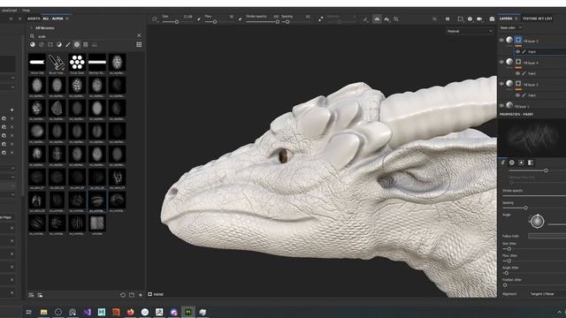
Task: Hide Fill layer 4 visibility eye
Action: [x=501, y=62]
